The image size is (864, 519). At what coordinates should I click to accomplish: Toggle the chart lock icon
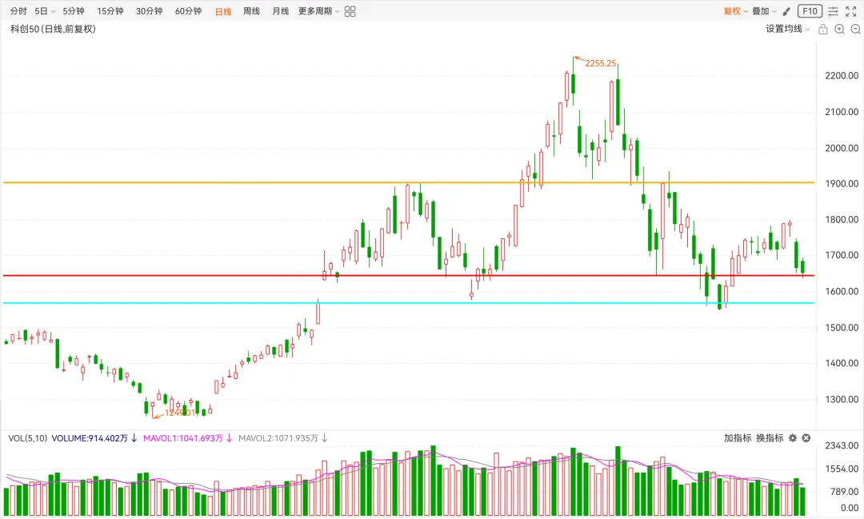tap(822, 30)
